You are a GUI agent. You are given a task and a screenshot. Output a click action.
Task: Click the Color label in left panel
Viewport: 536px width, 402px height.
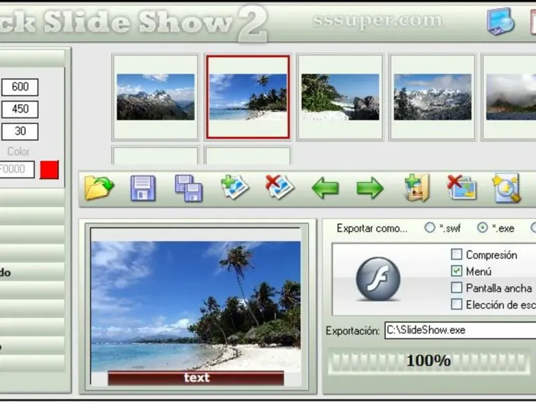(18, 151)
